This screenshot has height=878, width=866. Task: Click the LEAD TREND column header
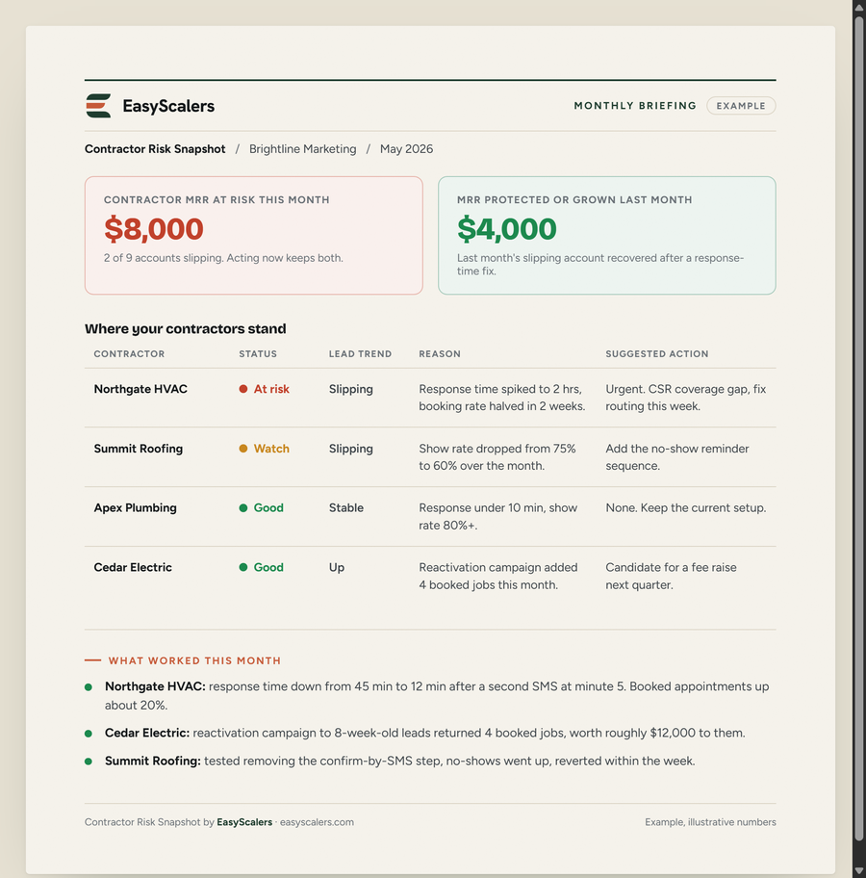tap(360, 354)
